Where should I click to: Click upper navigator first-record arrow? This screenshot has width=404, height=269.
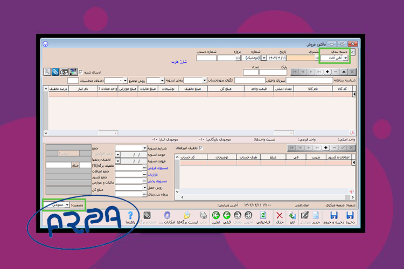coord(295,72)
